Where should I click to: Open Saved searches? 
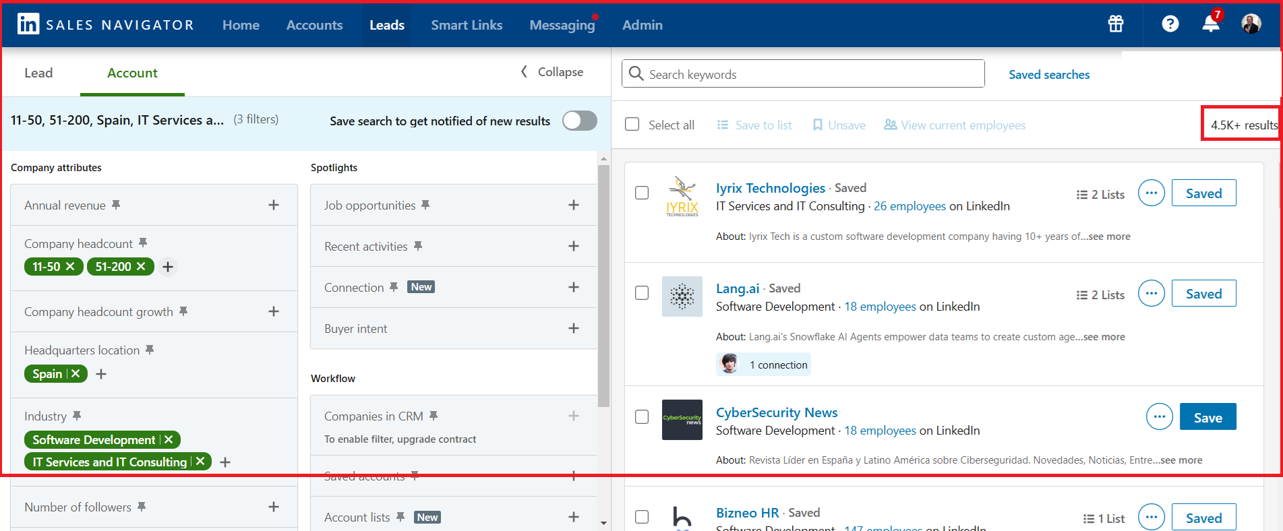point(1049,75)
